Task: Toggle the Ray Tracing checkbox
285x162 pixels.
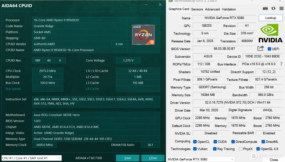Action: point(215,149)
